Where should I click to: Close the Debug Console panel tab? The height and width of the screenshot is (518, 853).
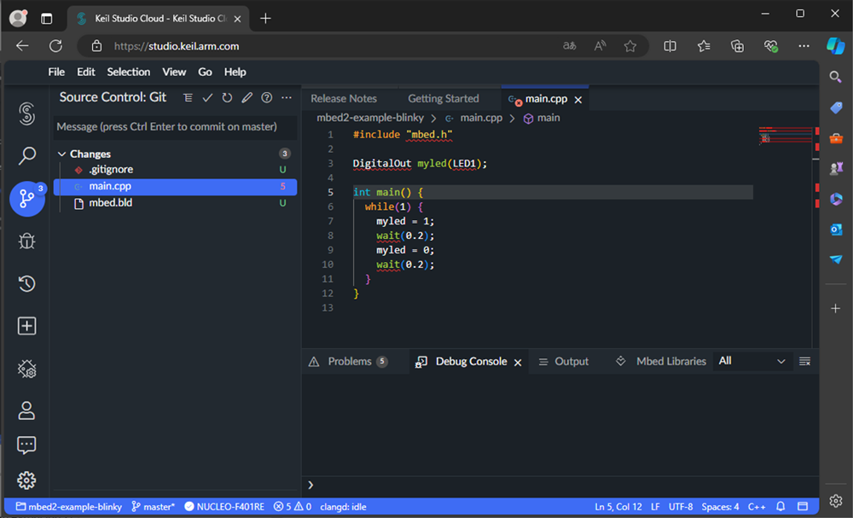518,363
